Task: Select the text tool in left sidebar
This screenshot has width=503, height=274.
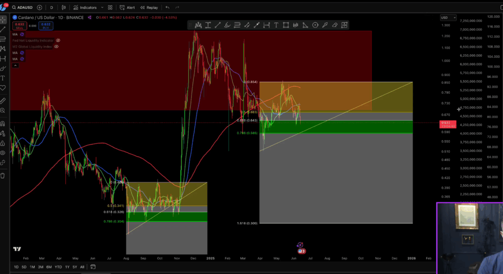Action: (3, 78)
